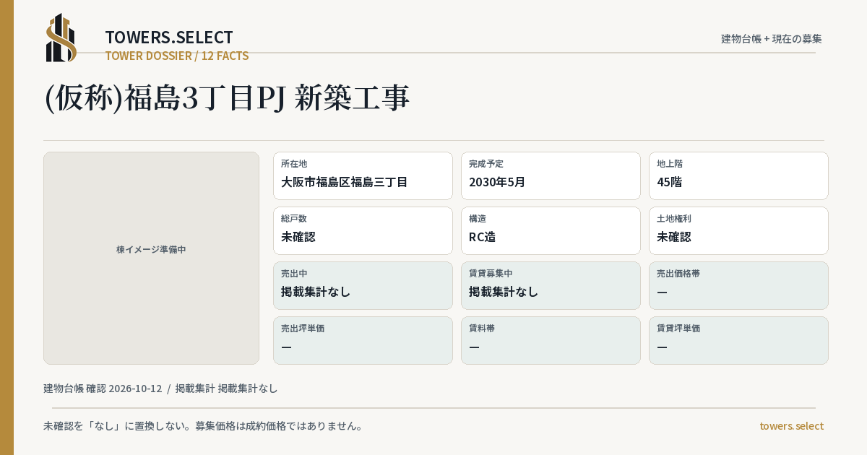Viewport: 867px width, 455px height.
Task: Select the 土地権利 card showing 未確認
Action: 738,230
